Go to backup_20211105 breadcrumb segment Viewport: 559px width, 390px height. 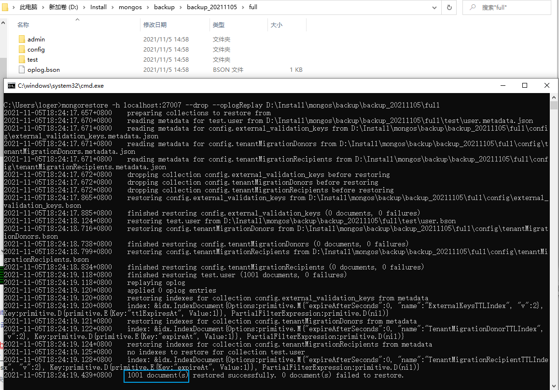coord(212,7)
